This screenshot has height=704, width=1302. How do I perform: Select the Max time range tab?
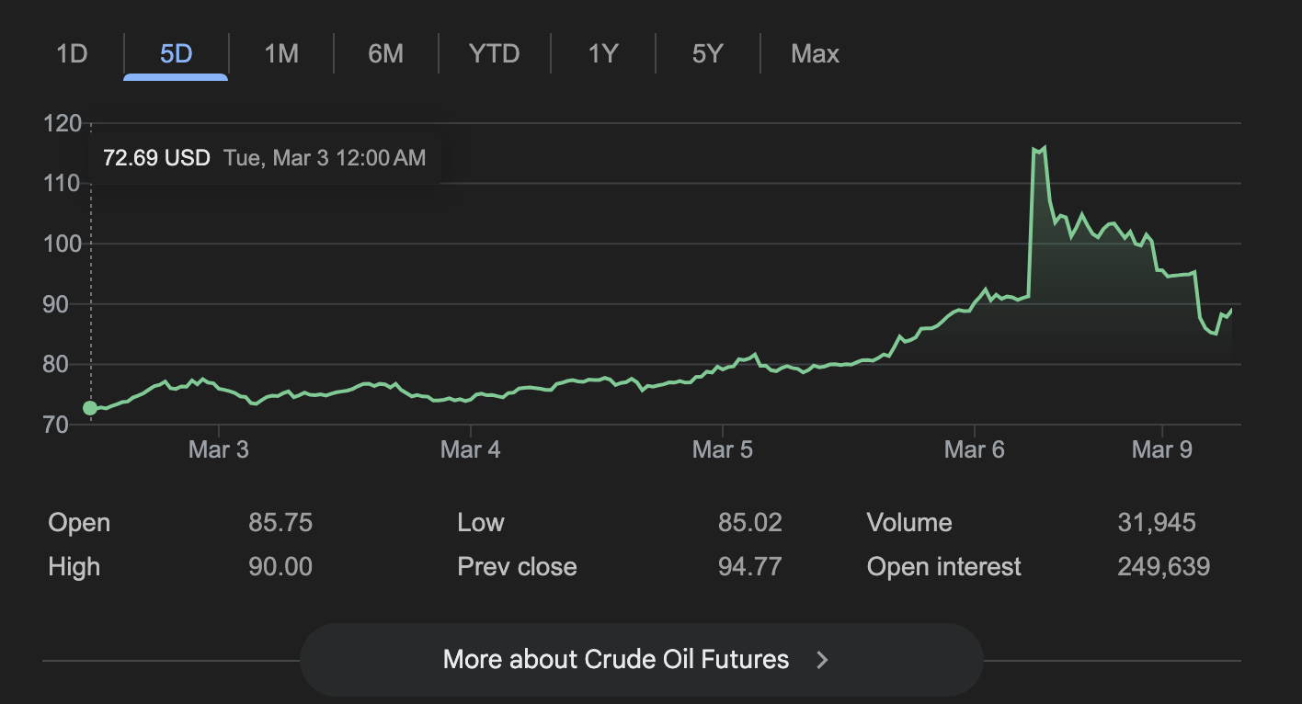815,54
